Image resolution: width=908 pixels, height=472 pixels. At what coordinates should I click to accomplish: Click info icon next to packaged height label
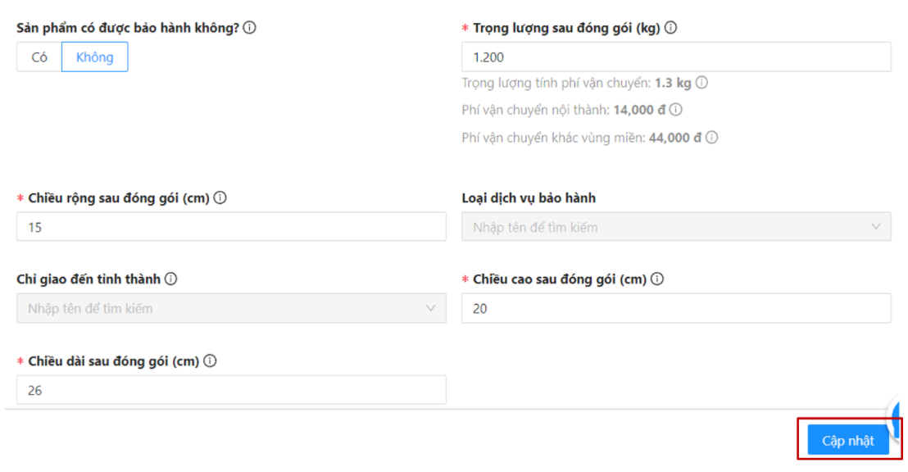click(657, 279)
